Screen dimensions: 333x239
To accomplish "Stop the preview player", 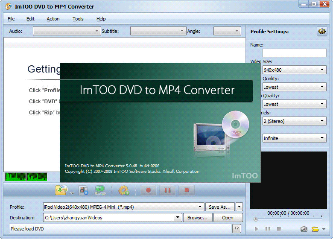I will (279, 229).
